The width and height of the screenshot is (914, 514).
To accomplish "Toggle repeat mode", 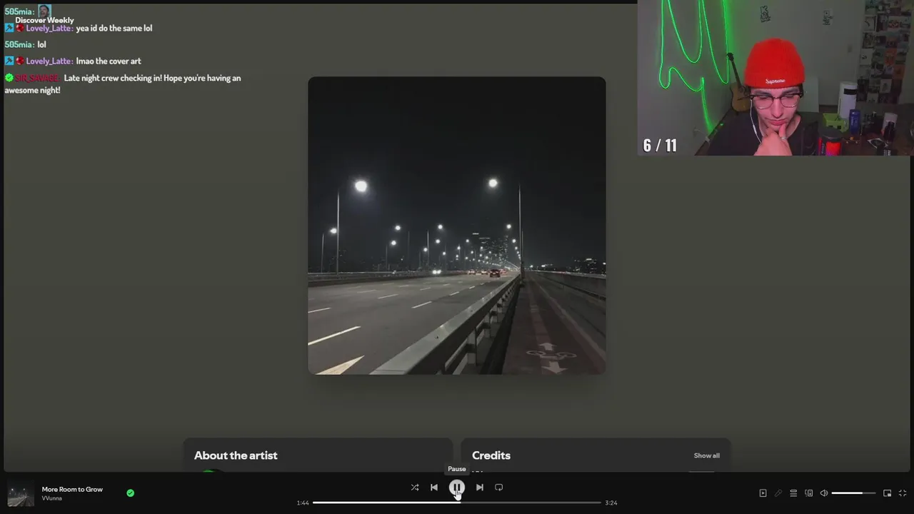I will [499, 488].
